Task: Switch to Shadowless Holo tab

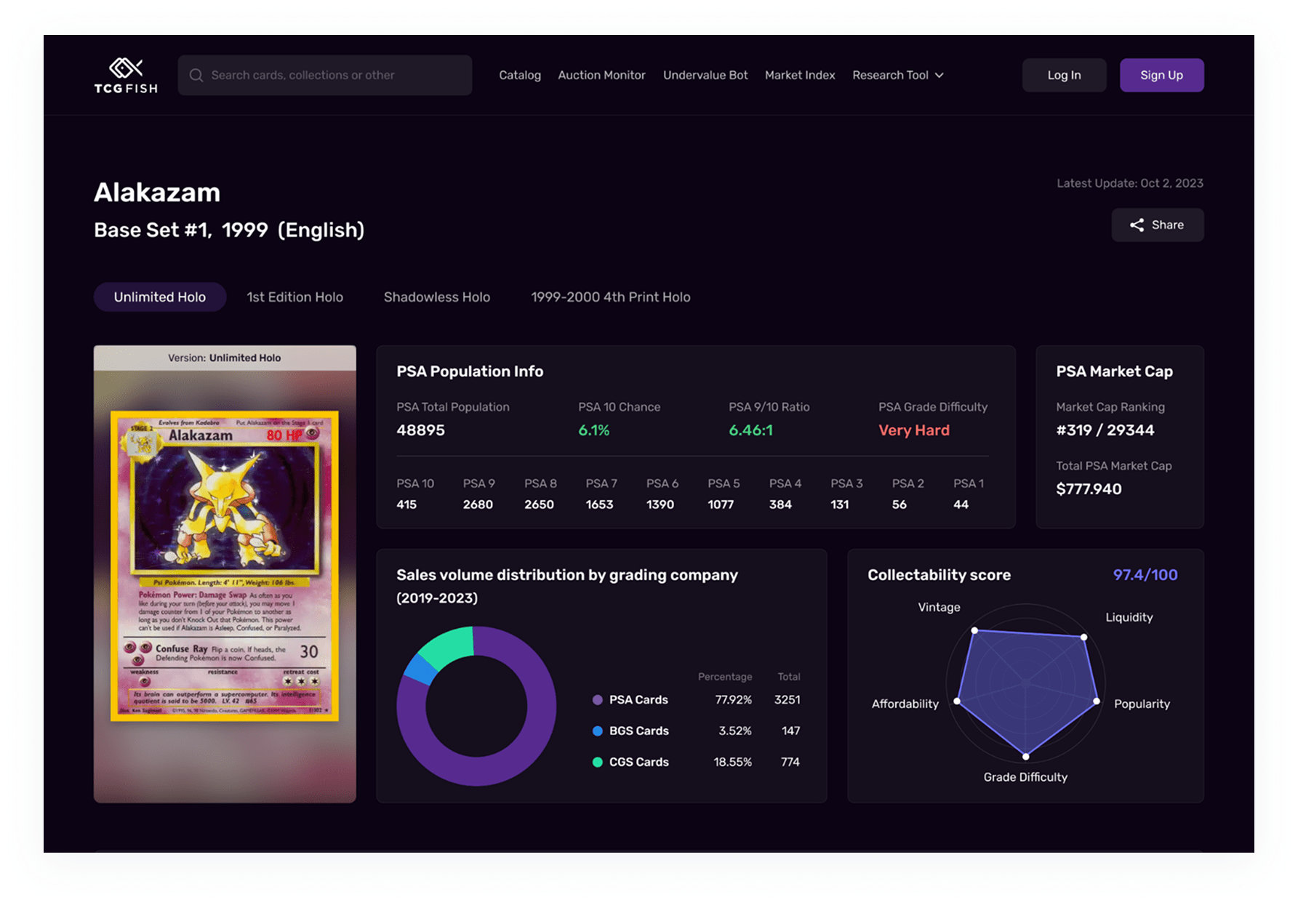Action: click(437, 297)
